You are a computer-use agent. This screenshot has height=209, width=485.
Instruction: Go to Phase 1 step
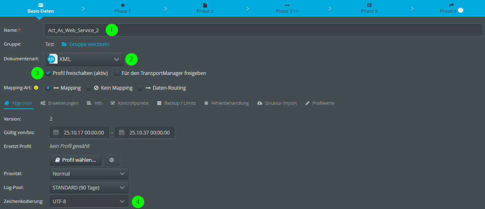point(123,8)
